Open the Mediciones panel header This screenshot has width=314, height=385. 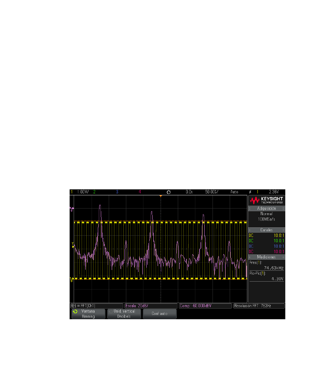tap(266, 257)
